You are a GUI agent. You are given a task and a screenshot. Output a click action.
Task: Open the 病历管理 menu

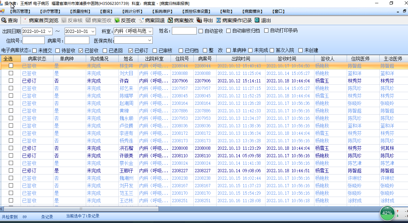[20, 11]
